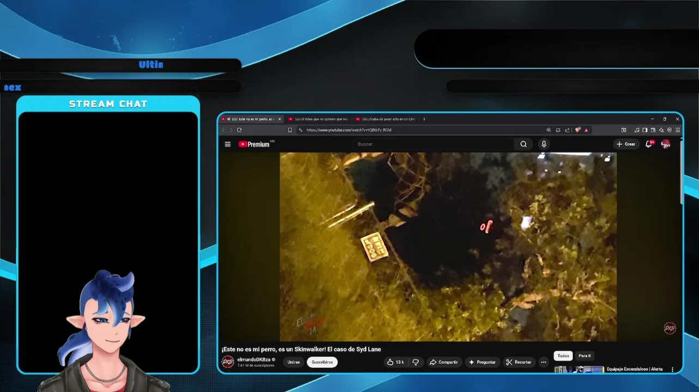Click the Compartir share button
699x392 pixels.
443,362
